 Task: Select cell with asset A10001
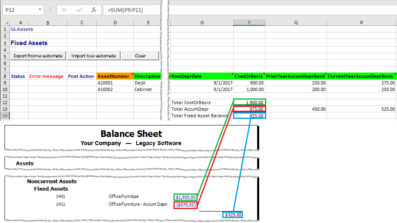(115, 83)
